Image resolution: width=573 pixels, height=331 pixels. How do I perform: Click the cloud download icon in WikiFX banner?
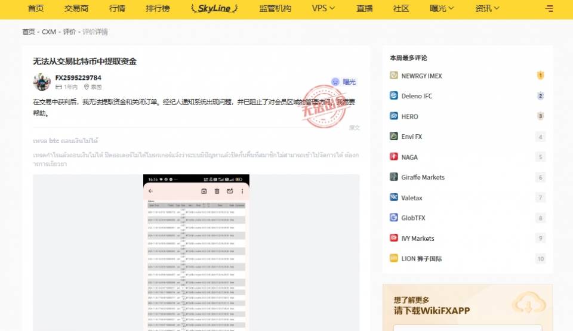tap(529, 304)
